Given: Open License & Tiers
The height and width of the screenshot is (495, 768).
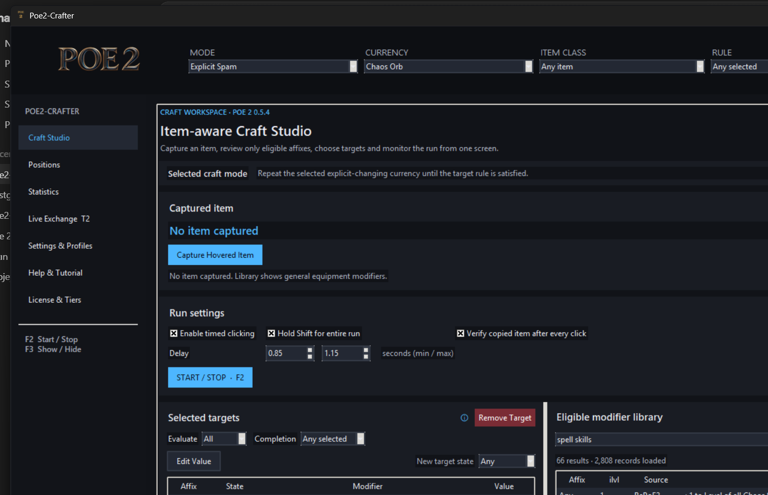Looking at the screenshot, I should [78, 299].
